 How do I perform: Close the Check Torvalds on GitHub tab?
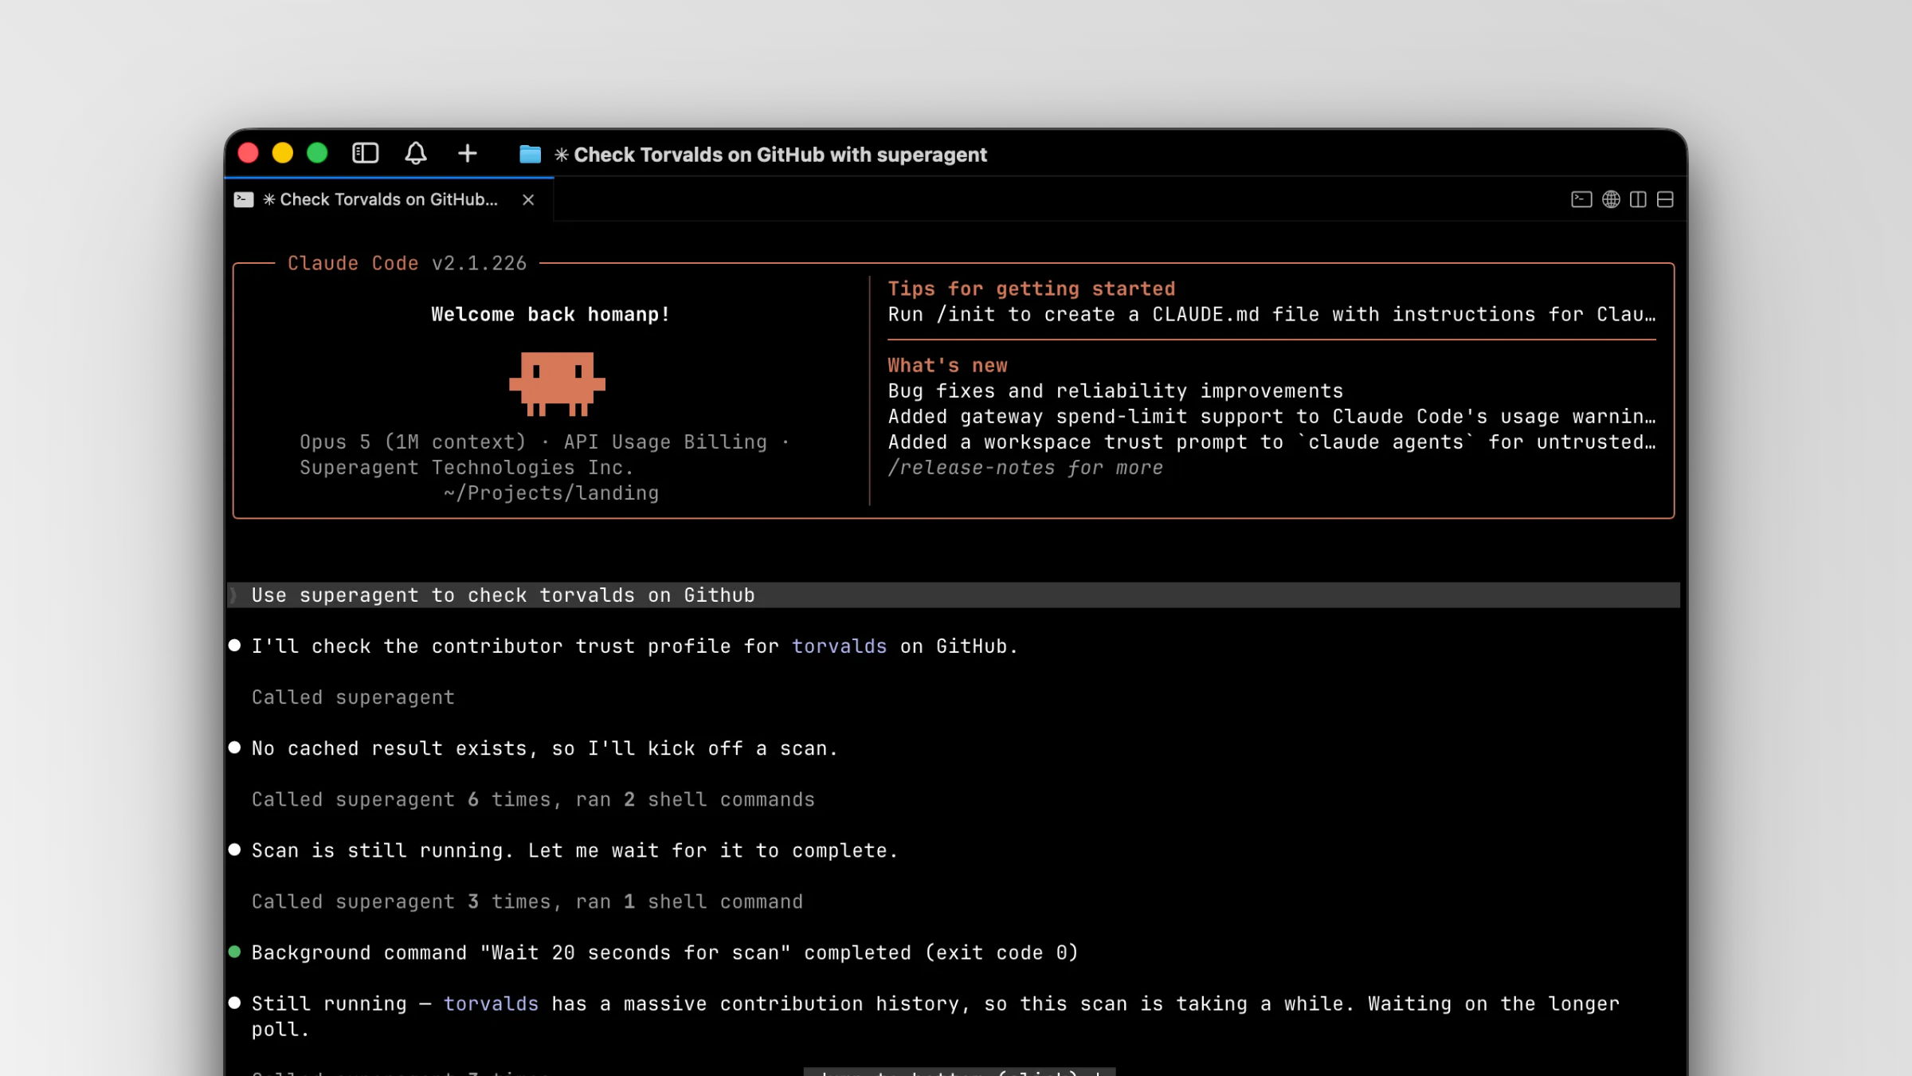[x=528, y=199]
